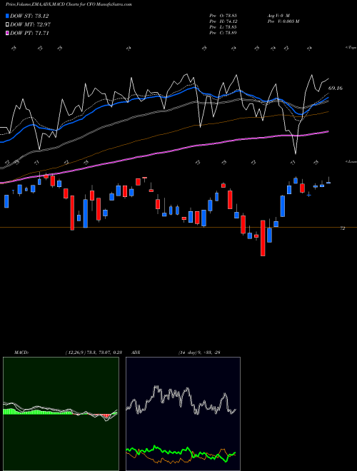Click the ADX (14 day) values text

(199, 353)
